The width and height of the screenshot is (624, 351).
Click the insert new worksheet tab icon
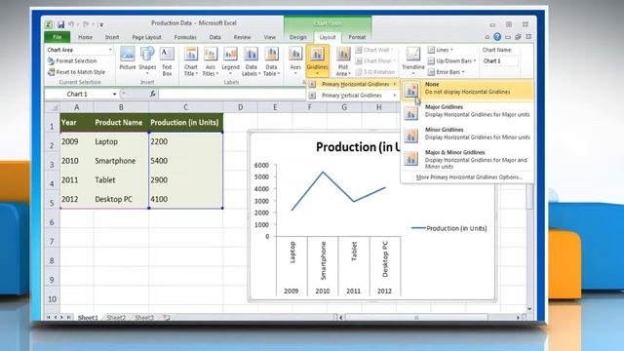click(x=167, y=318)
